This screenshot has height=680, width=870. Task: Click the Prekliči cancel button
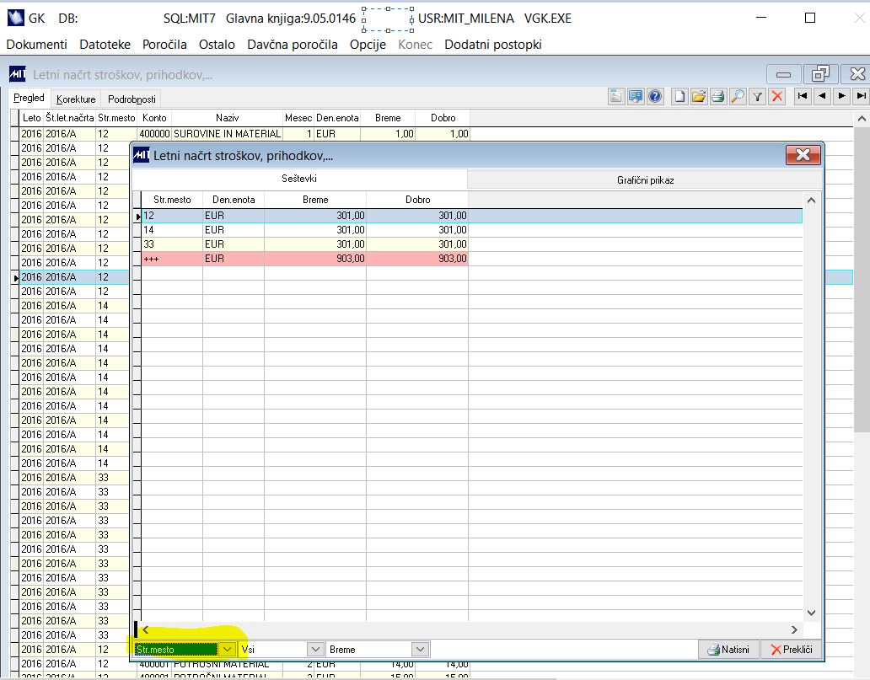(792, 650)
